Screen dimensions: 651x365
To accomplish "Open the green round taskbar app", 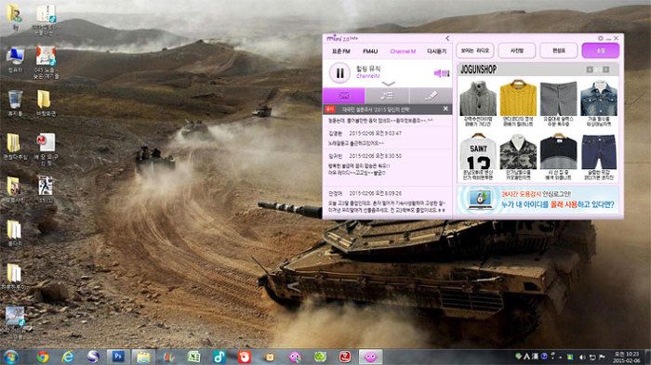I will click(x=320, y=357).
